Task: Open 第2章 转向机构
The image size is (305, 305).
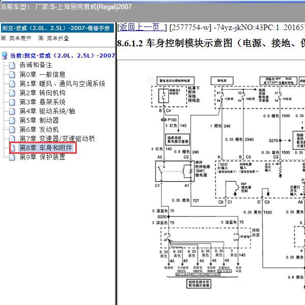Action: coord(42,93)
